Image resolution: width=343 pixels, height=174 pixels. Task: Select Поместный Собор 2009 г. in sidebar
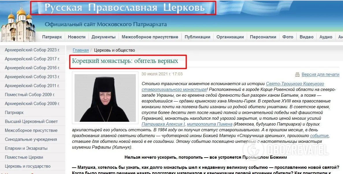click(x=30, y=95)
